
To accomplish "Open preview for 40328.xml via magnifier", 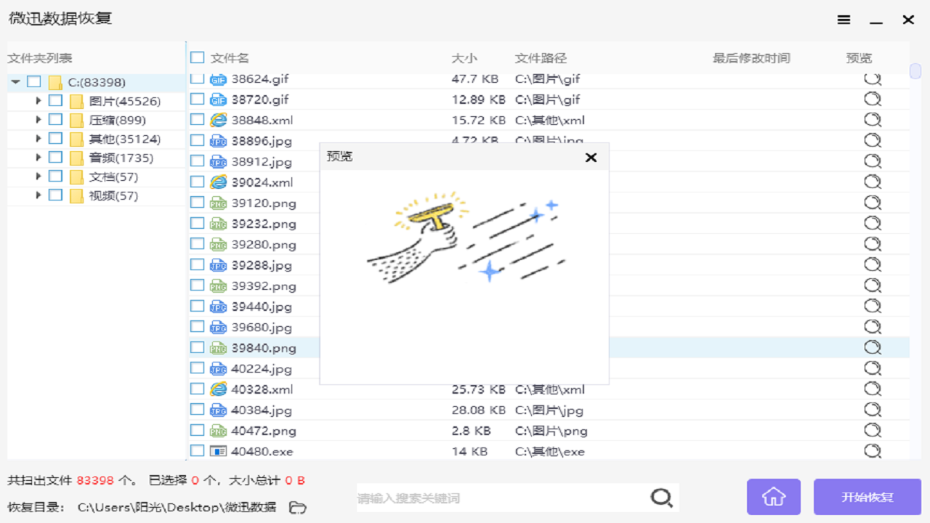I will pyautogui.click(x=872, y=389).
